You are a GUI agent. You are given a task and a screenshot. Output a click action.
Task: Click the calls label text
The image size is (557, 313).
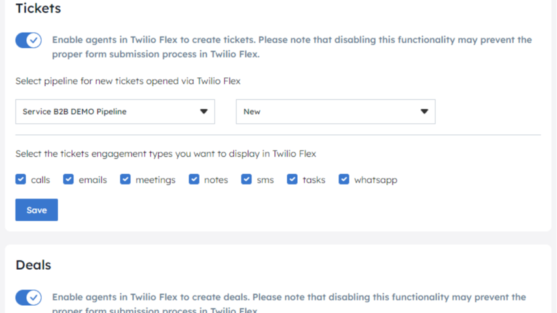(x=41, y=180)
